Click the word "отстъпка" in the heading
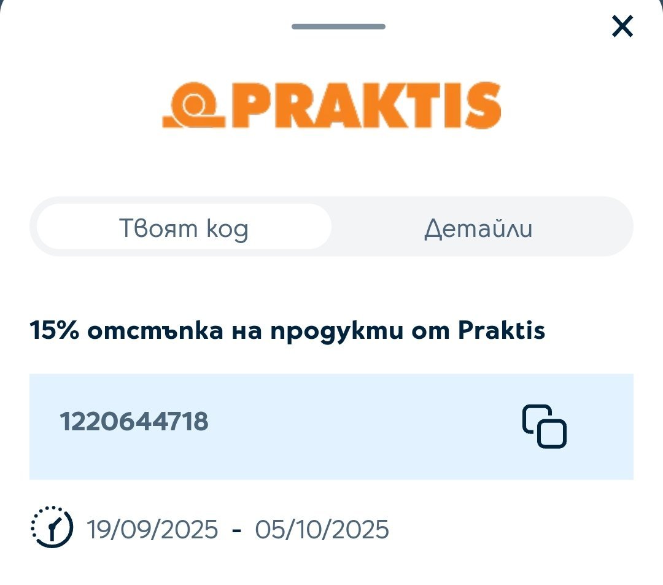Screen dimensions: 663x585 [x=153, y=331]
